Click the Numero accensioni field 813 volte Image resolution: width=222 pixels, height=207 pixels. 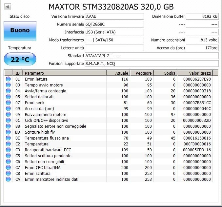pos(202,40)
